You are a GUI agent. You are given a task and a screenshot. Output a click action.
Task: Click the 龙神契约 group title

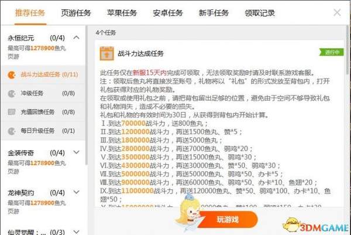[x=21, y=193]
